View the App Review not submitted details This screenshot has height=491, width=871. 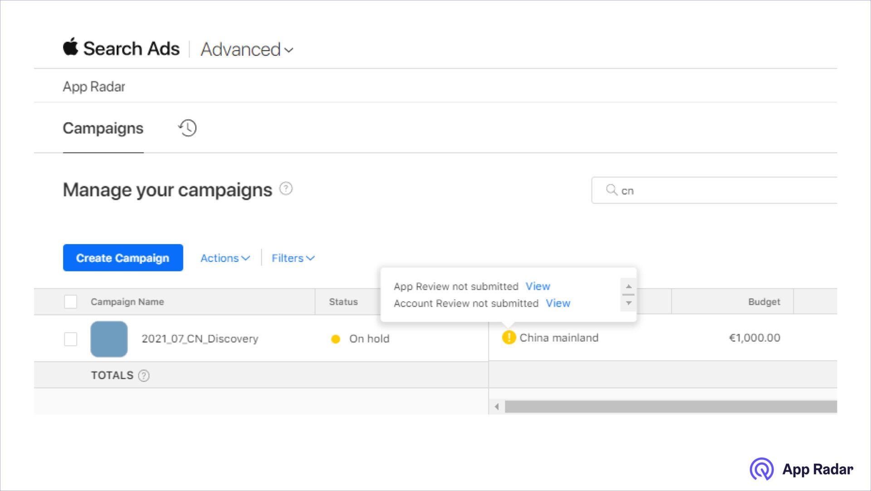(x=538, y=286)
